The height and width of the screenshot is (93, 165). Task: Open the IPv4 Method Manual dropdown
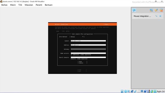77,37
